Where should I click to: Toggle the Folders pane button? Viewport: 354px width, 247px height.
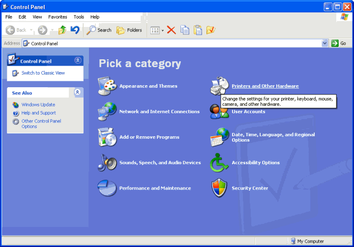(x=129, y=30)
